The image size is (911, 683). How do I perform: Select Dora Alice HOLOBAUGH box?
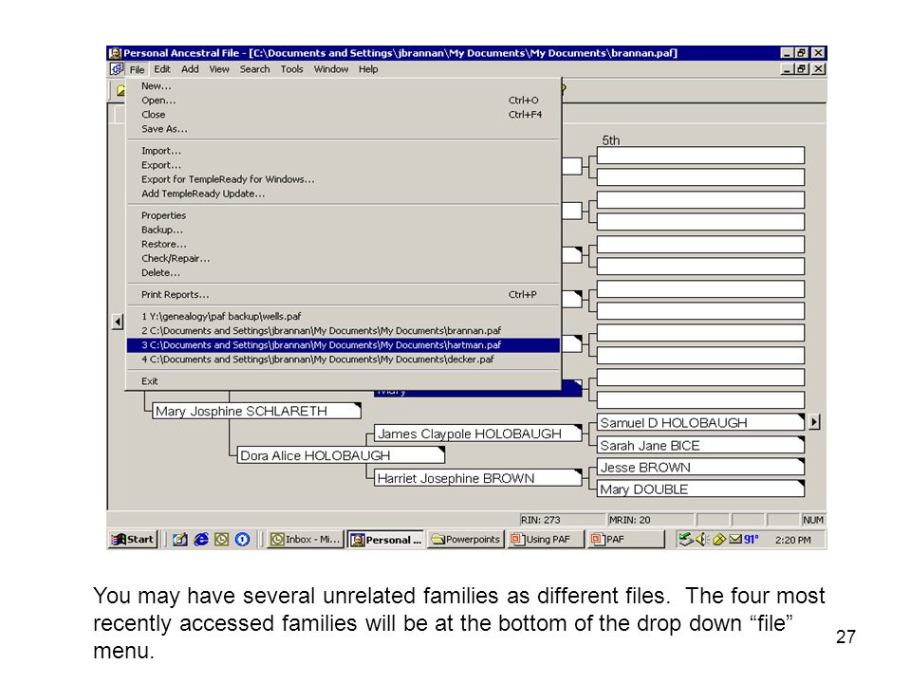[341, 456]
